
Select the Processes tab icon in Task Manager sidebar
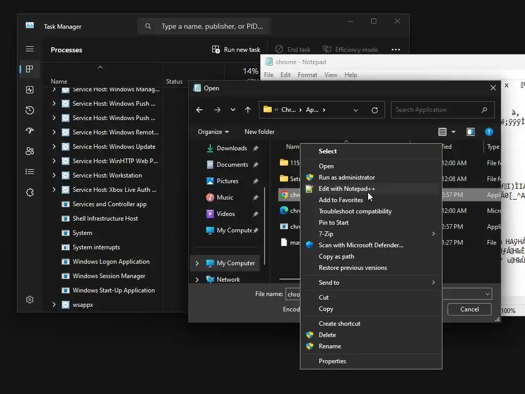[x=29, y=69]
